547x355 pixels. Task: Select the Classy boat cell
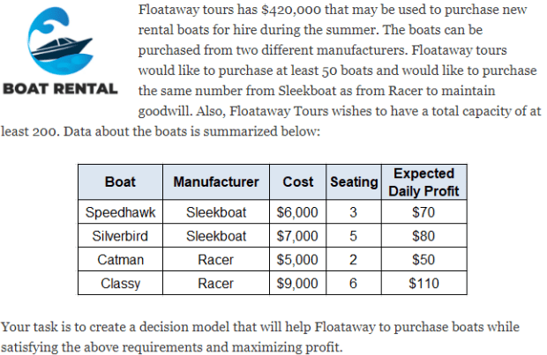click(120, 284)
